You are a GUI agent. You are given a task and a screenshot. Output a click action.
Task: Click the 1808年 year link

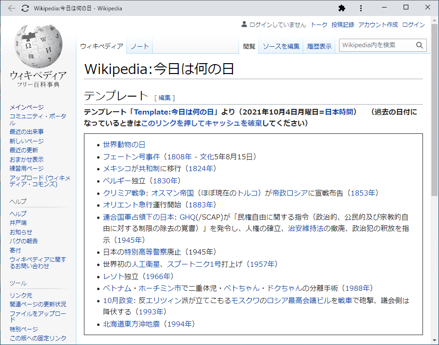(180, 156)
